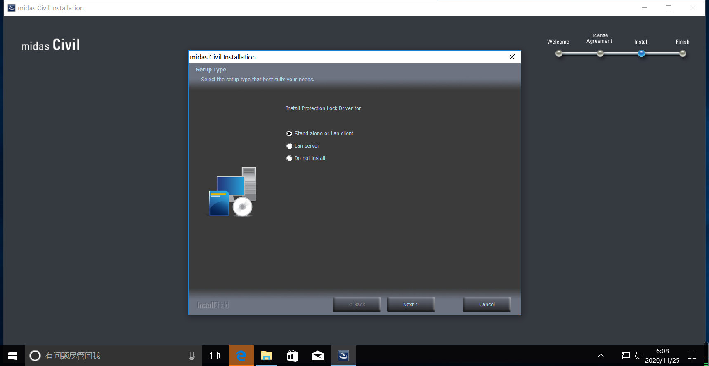Click the License Agreement step marker

pyautogui.click(x=600, y=53)
